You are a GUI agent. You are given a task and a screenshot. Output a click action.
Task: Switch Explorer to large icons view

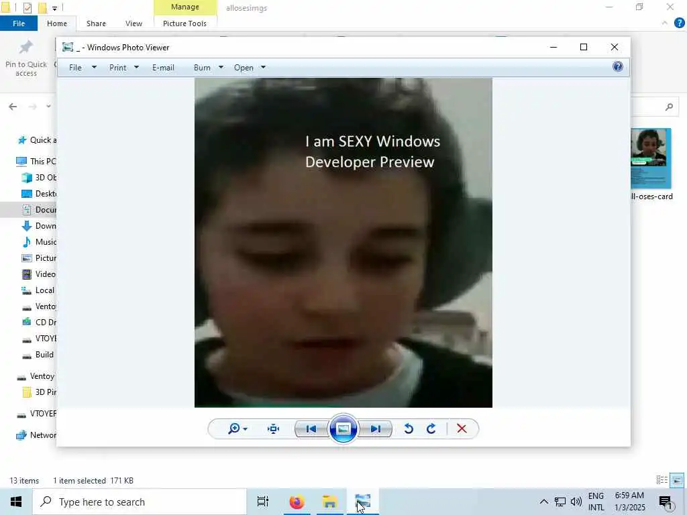click(x=678, y=480)
